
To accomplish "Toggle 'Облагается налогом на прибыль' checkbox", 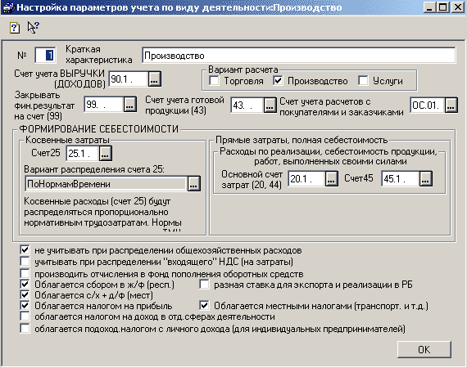I will coord(25,306).
